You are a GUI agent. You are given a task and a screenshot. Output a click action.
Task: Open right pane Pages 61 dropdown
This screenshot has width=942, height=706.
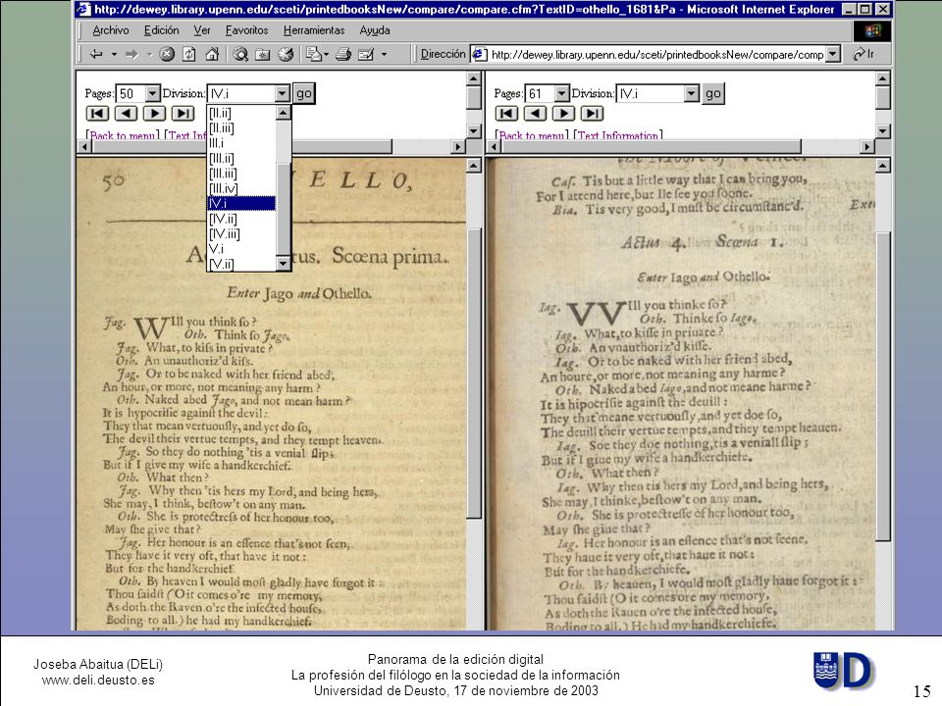click(561, 94)
